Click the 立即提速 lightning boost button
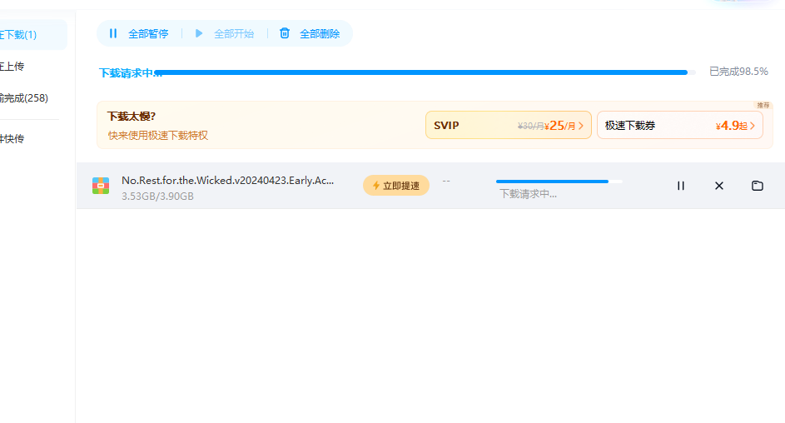This screenshot has height=423, width=785. click(x=396, y=186)
